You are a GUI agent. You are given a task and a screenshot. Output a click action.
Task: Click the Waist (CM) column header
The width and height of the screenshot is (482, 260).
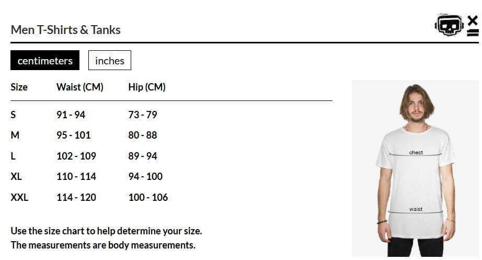79,87
